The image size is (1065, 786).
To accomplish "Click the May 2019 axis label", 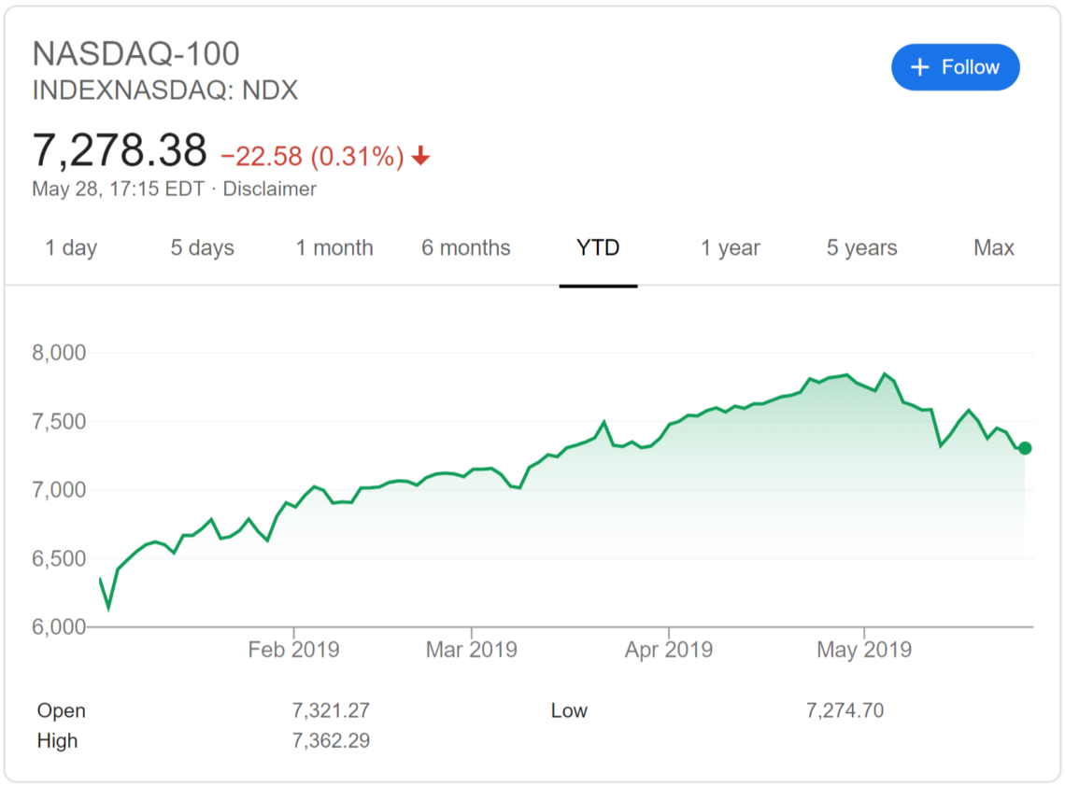I will pyautogui.click(x=864, y=649).
